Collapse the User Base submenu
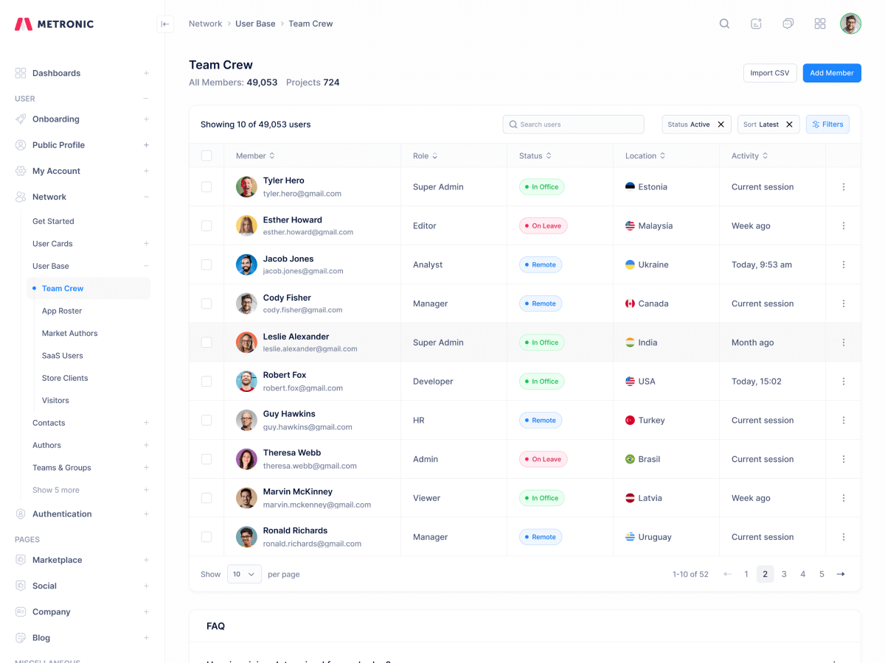Viewport: 885px width, 663px height. (x=146, y=266)
